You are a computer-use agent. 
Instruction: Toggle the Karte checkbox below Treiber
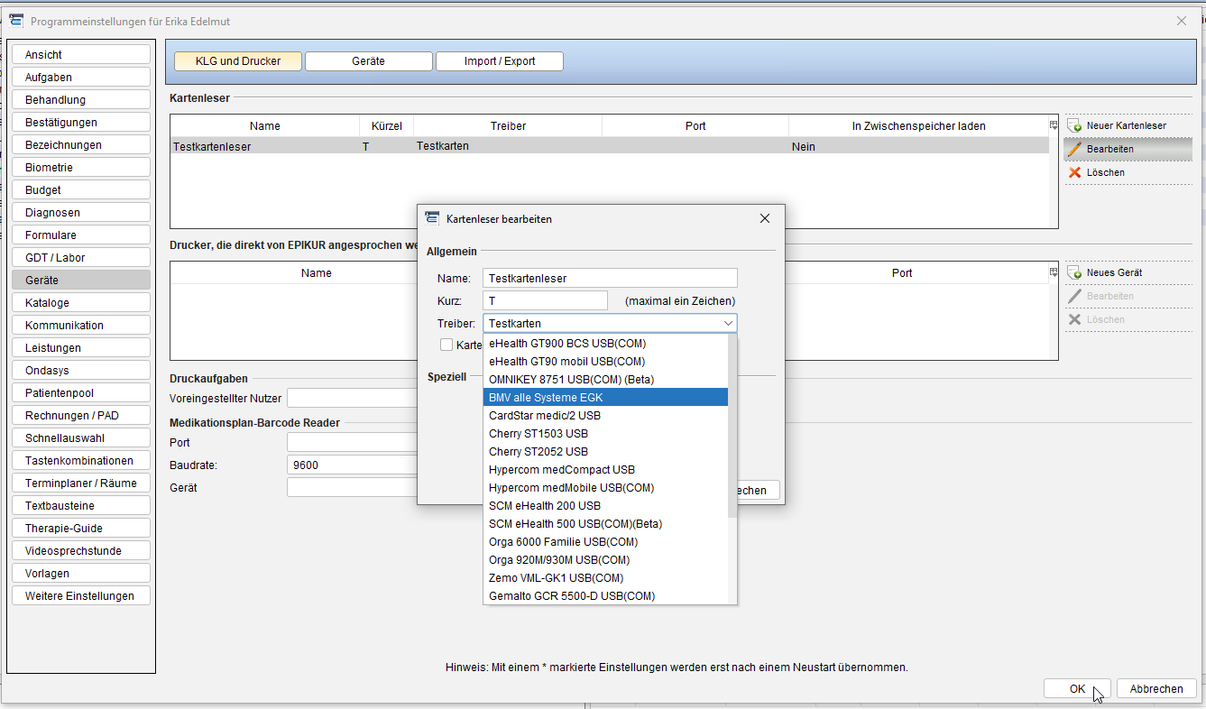pyautogui.click(x=446, y=345)
